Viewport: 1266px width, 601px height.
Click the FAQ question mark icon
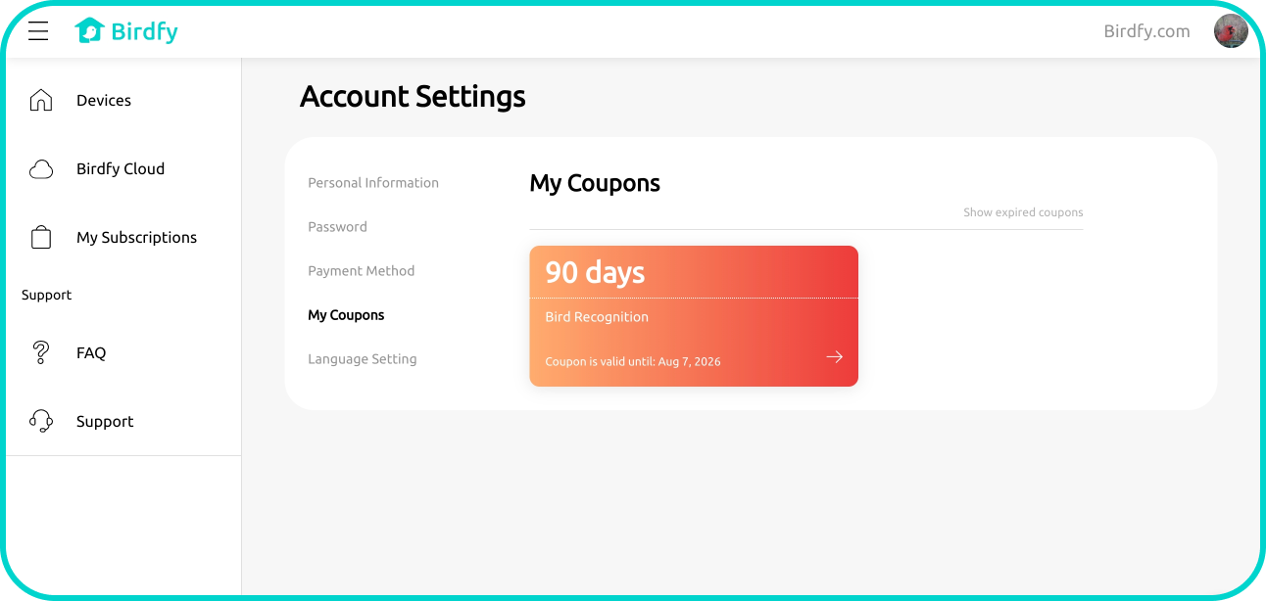click(41, 352)
